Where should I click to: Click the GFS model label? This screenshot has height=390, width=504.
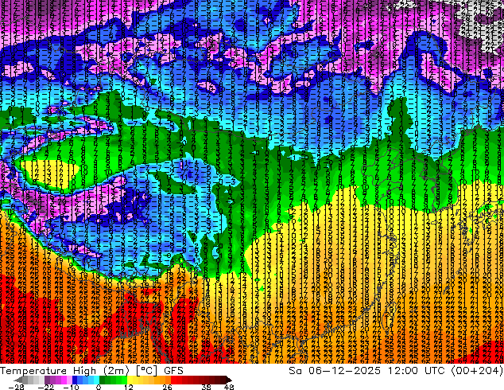tap(173, 371)
